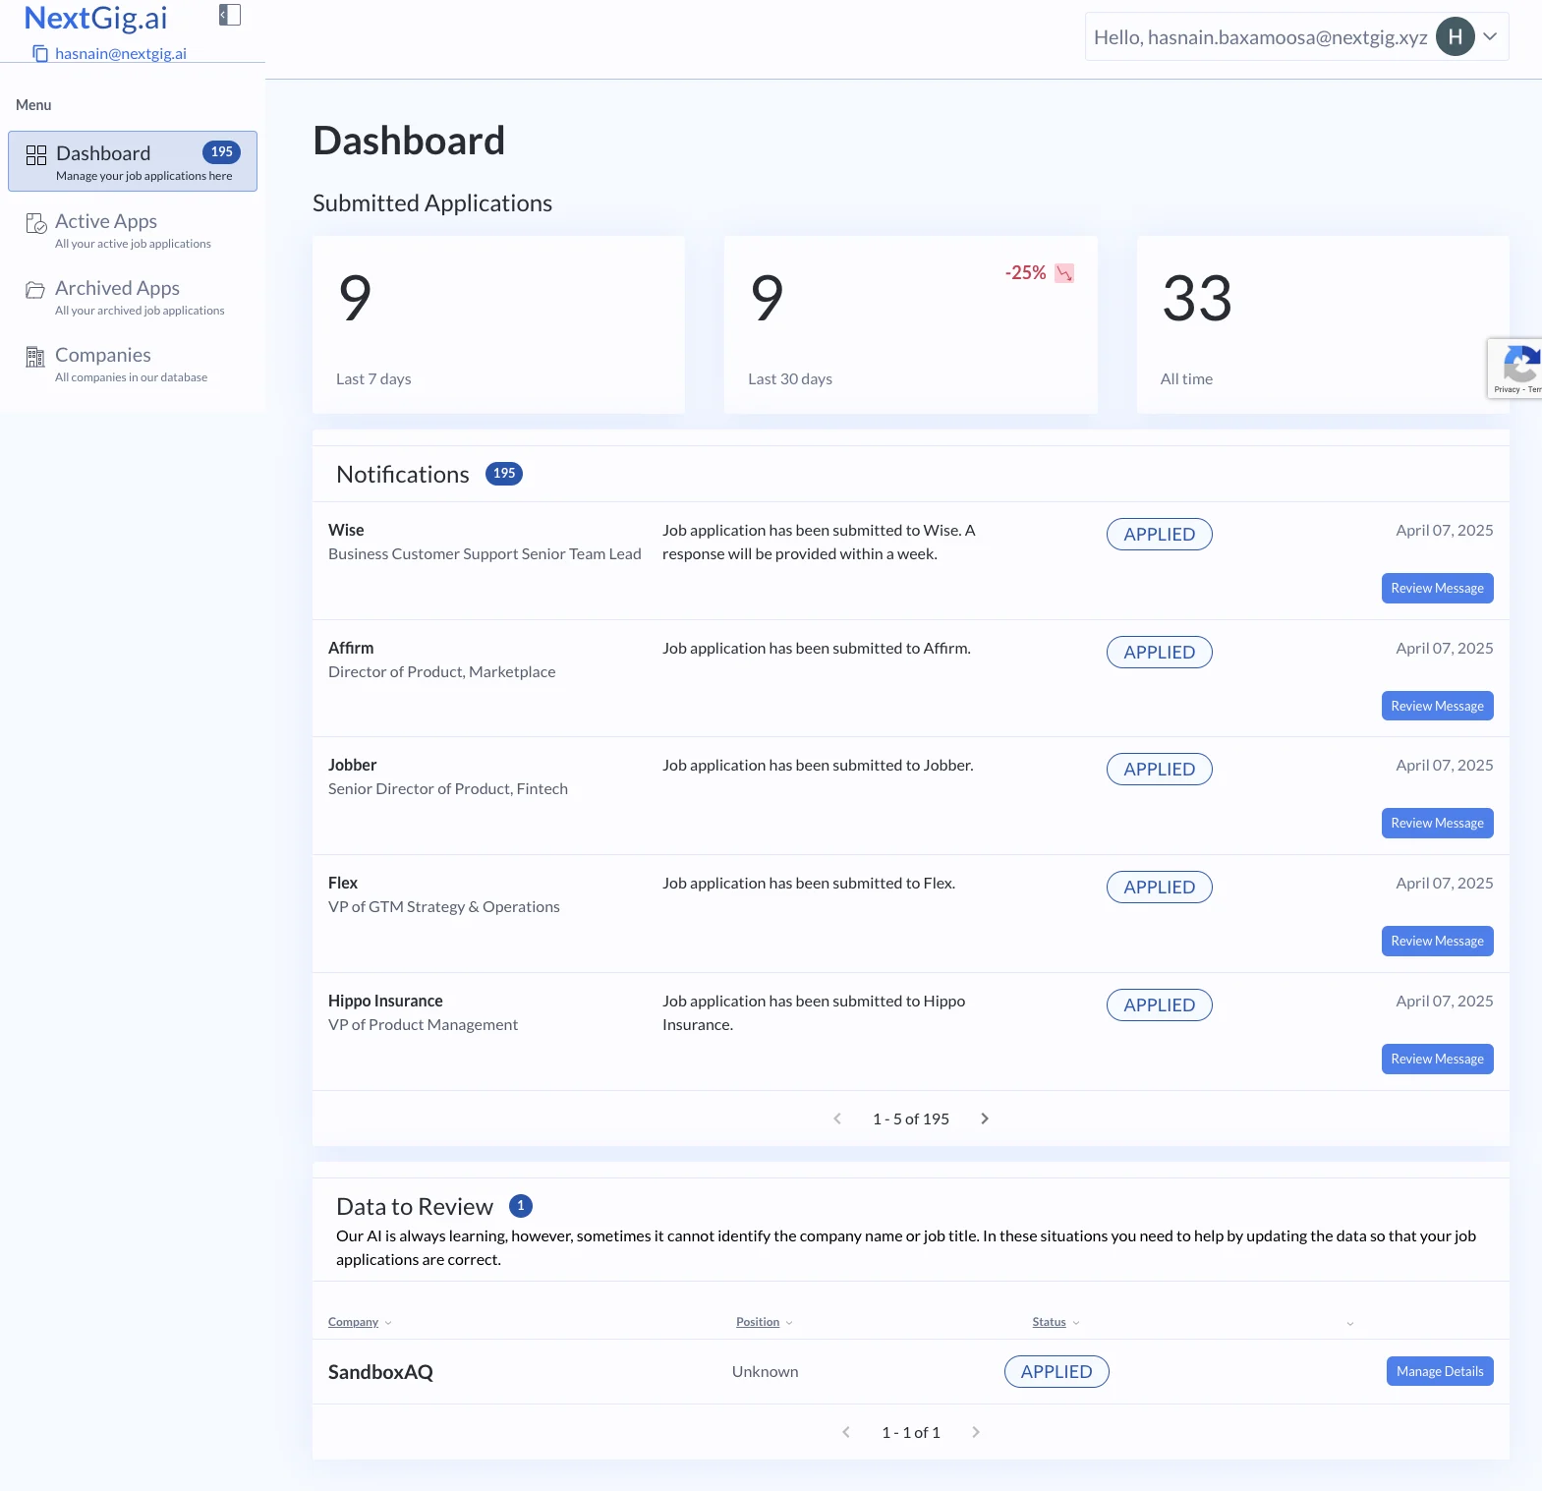The image size is (1542, 1491).
Task: Click the Position column header
Action: click(758, 1322)
